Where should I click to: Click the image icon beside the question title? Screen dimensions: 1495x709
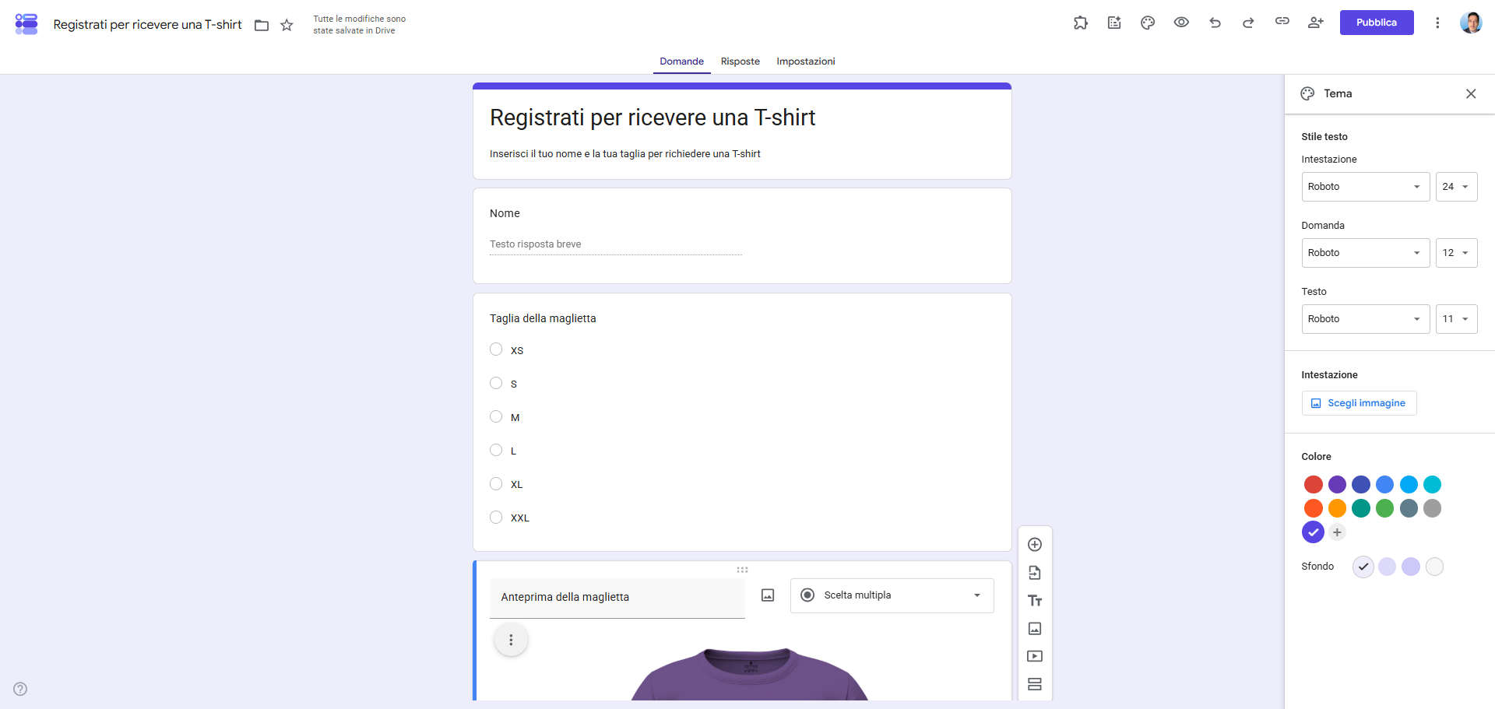[x=768, y=595]
